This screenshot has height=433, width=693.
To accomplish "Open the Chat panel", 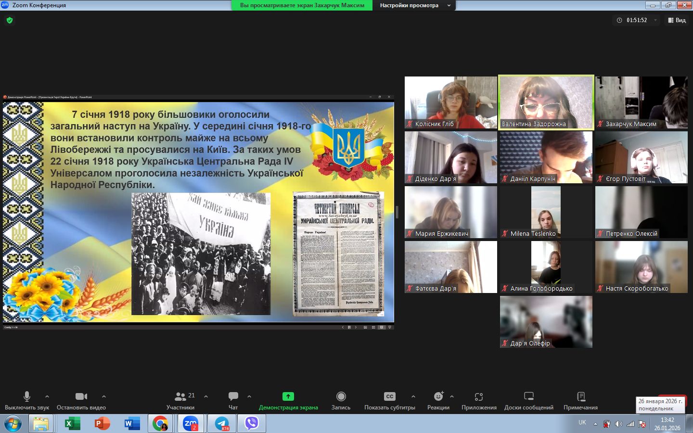I will click(x=233, y=397).
